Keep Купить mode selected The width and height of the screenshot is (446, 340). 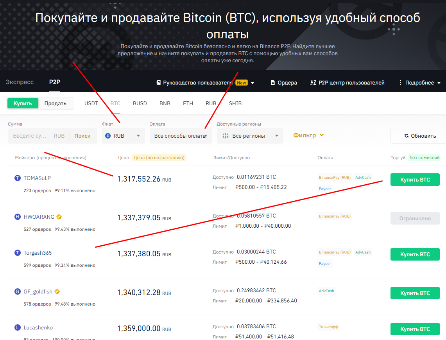tap(22, 103)
